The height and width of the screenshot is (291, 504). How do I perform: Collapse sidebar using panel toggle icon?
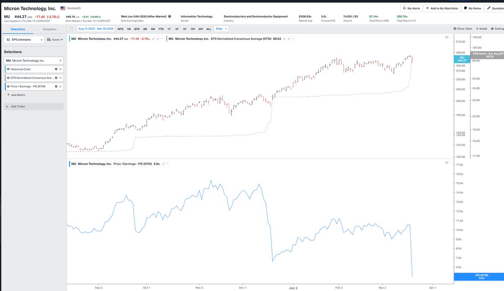(x=71, y=29)
